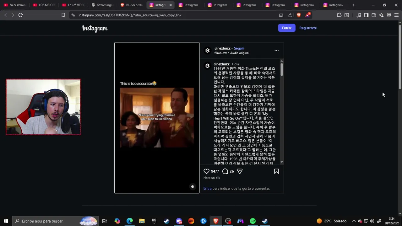This screenshot has height=226, width=402.
Task: Open the browser extensions puzzle icon
Action: coord(339,15)
